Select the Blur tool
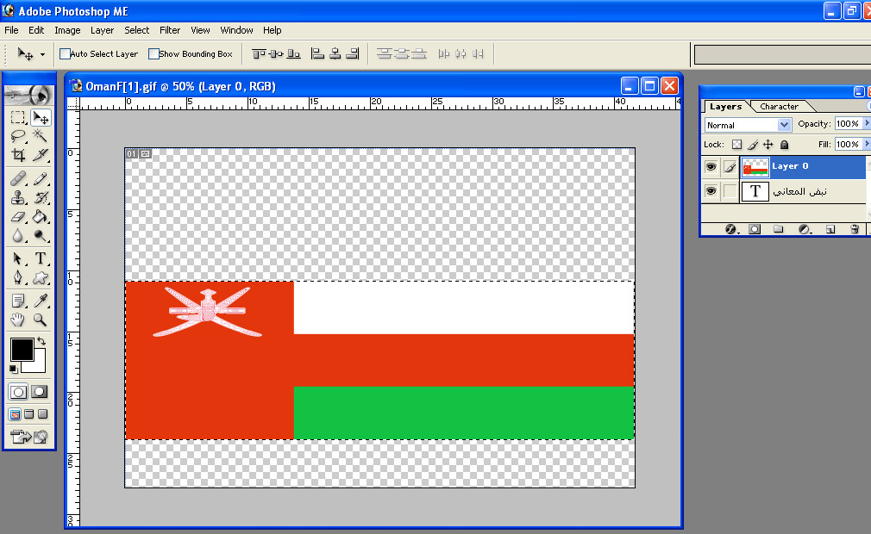The width and height of the screenshot is (871, 534). coord(18,236)
